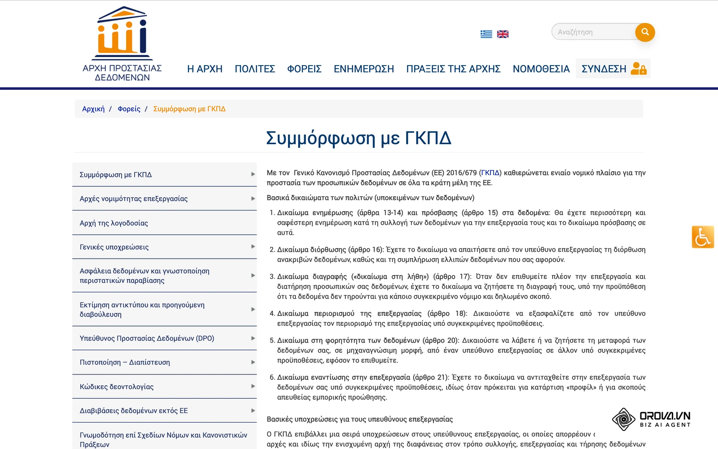Open the ΝΟΜΟΘΕΣΙΑ menu
This screenshot has height=449, width=718.
(x=541, y=69)
